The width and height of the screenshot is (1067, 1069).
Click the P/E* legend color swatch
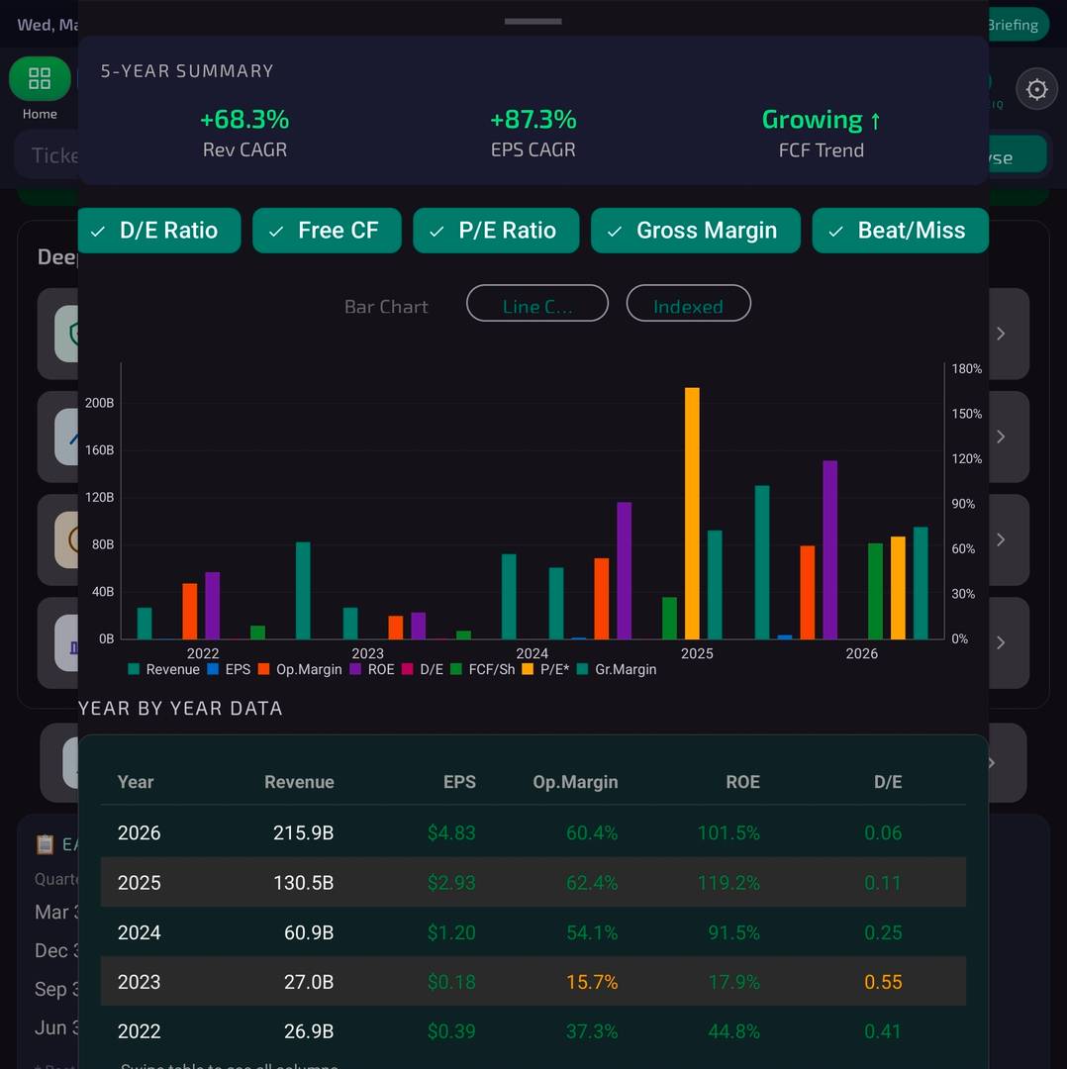(x=528, y=669)
